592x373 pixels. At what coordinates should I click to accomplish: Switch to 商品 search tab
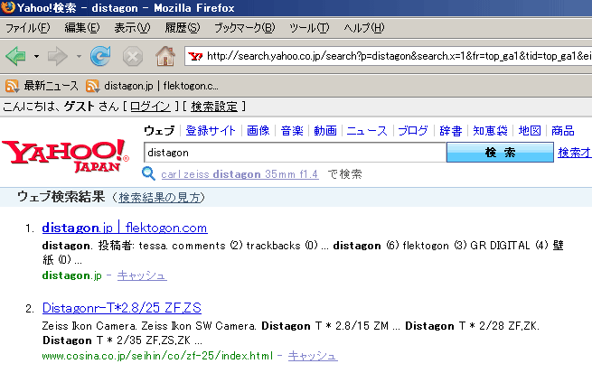(563, 130)
